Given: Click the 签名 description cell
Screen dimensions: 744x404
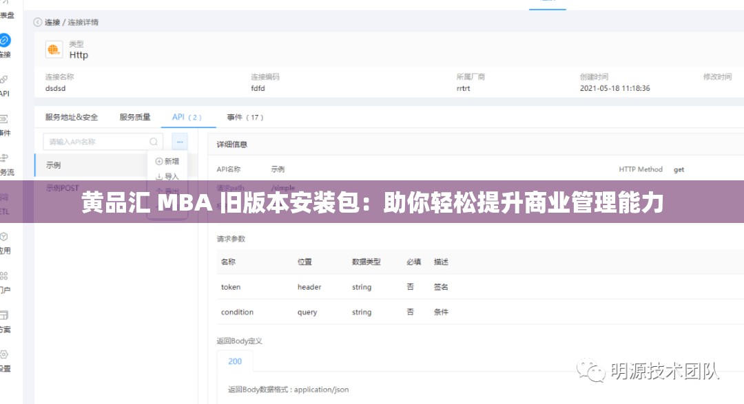Looking at the screenshot, I should coord(441,287).
